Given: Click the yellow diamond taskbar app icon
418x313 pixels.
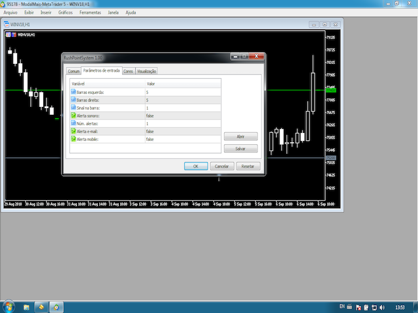Looking at the screenshot, I should coord(41,307).
